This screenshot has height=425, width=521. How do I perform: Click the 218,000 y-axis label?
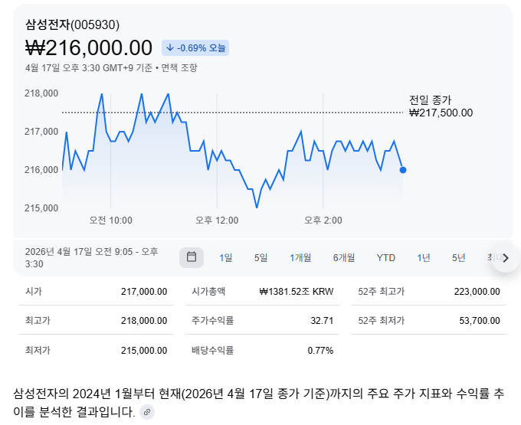(x=41, y=93)
